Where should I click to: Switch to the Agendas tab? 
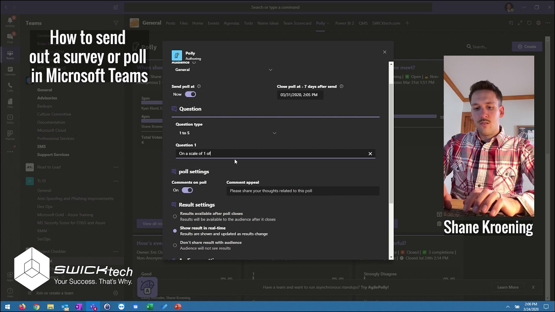pyautogui.click(x=232, y=23)
